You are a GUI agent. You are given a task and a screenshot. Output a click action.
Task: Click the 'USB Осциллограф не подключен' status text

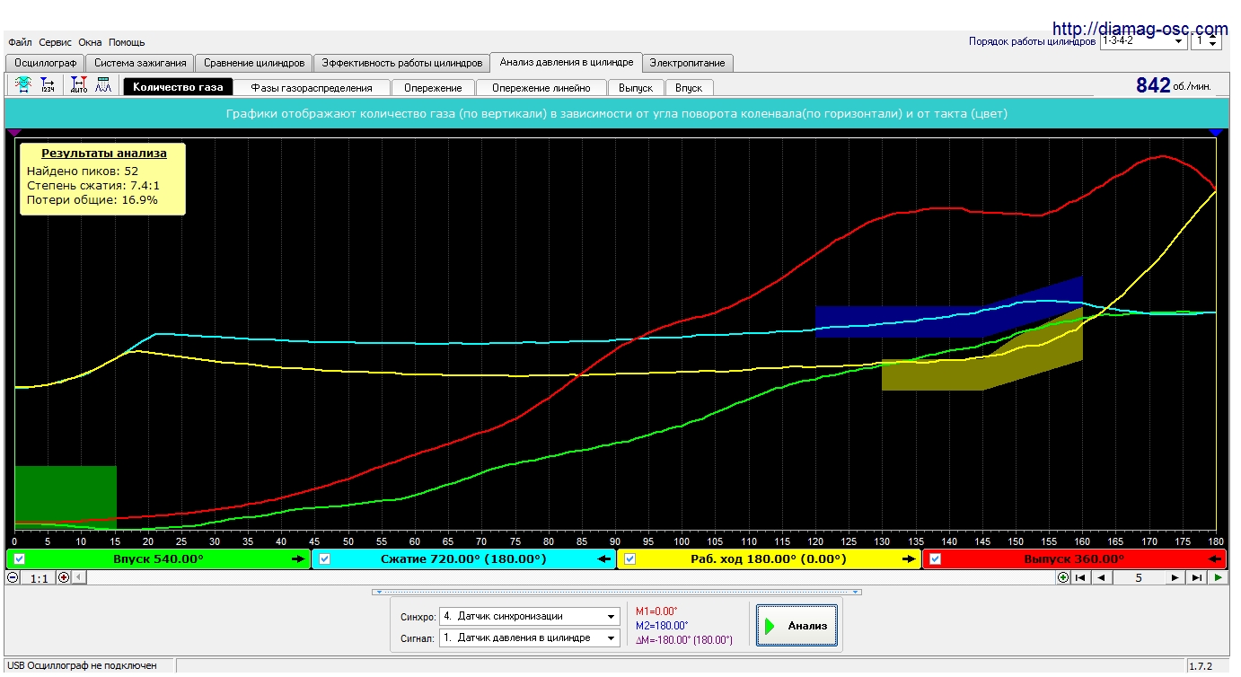point(82,665)
